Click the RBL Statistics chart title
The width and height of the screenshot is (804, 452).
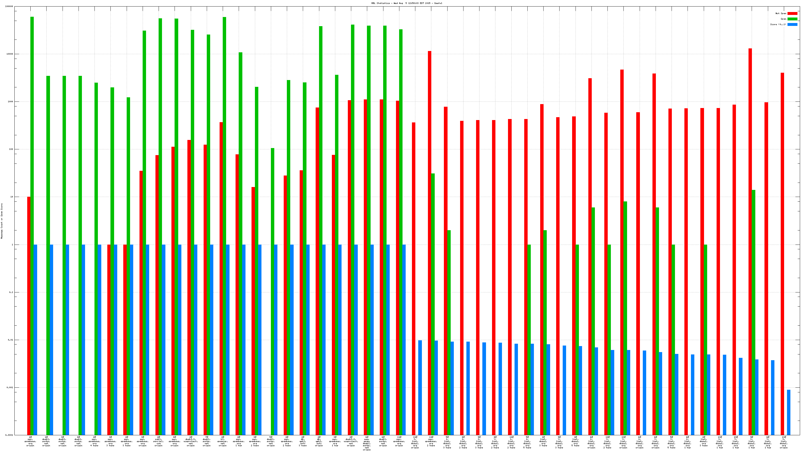406,3
